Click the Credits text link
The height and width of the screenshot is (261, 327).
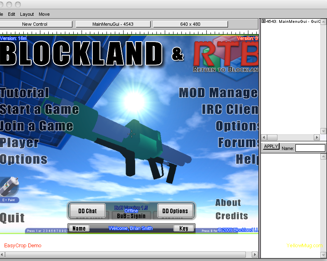(x=231, y=216)
